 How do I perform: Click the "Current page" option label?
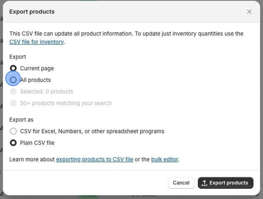click(37, 68)
